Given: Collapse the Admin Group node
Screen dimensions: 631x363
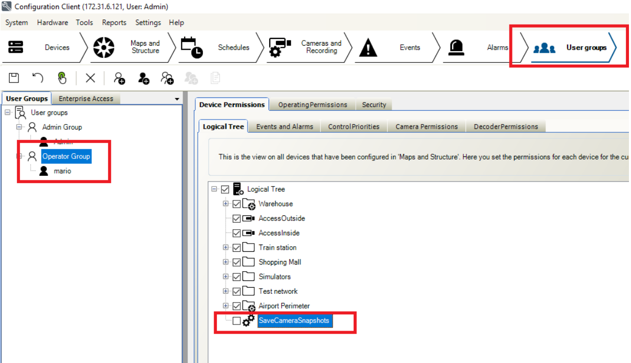Looking at the screenshot, I should pos(19,127).
